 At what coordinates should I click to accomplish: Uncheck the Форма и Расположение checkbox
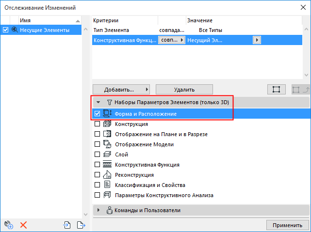click(98, 114)
